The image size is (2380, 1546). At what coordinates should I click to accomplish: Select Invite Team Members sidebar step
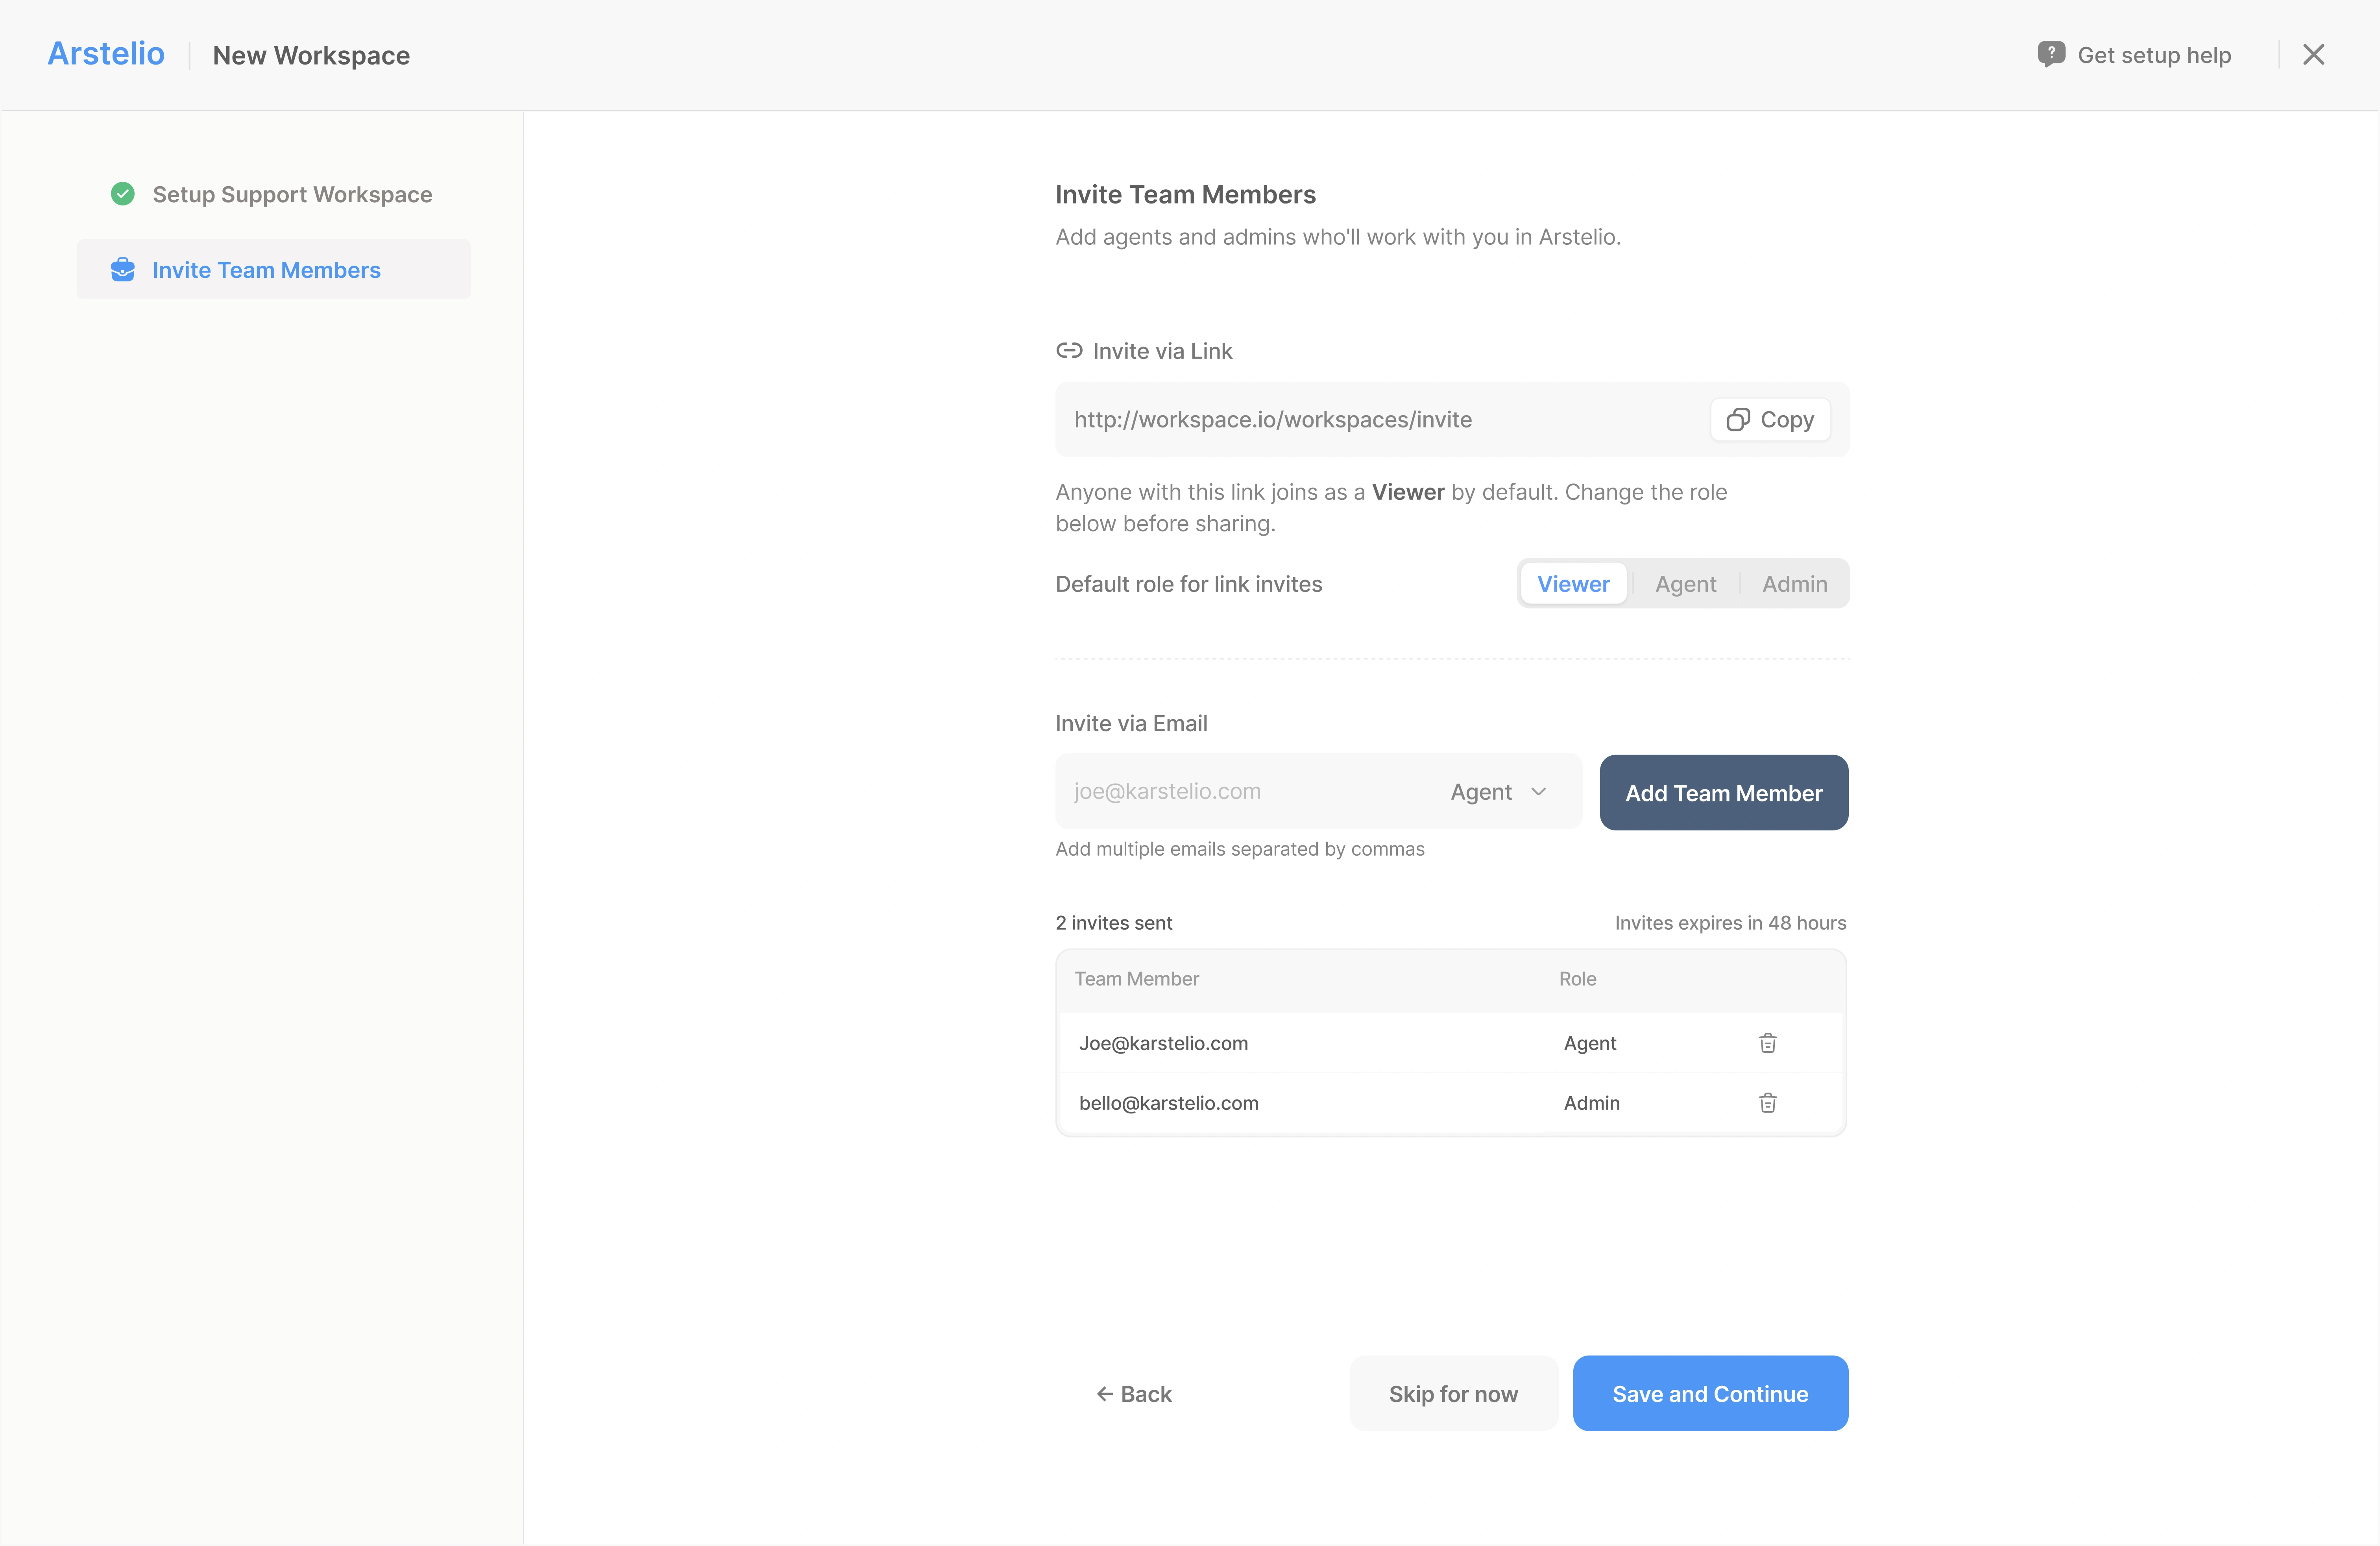click(x=267, y=270)
